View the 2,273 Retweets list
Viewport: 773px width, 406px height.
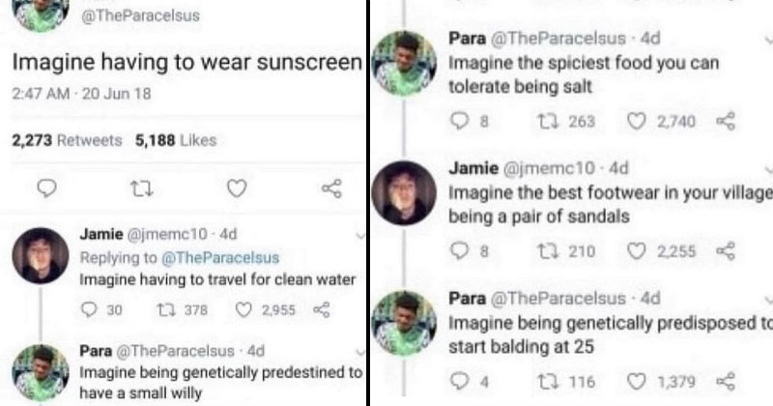(x=67, y=140)
